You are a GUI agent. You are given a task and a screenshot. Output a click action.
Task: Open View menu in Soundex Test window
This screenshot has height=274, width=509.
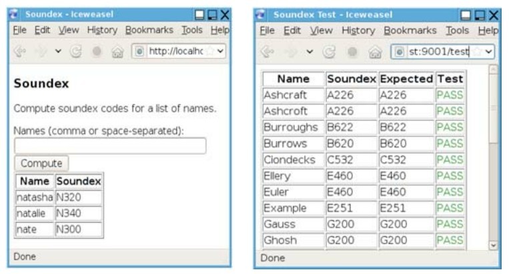coord(321,31)
